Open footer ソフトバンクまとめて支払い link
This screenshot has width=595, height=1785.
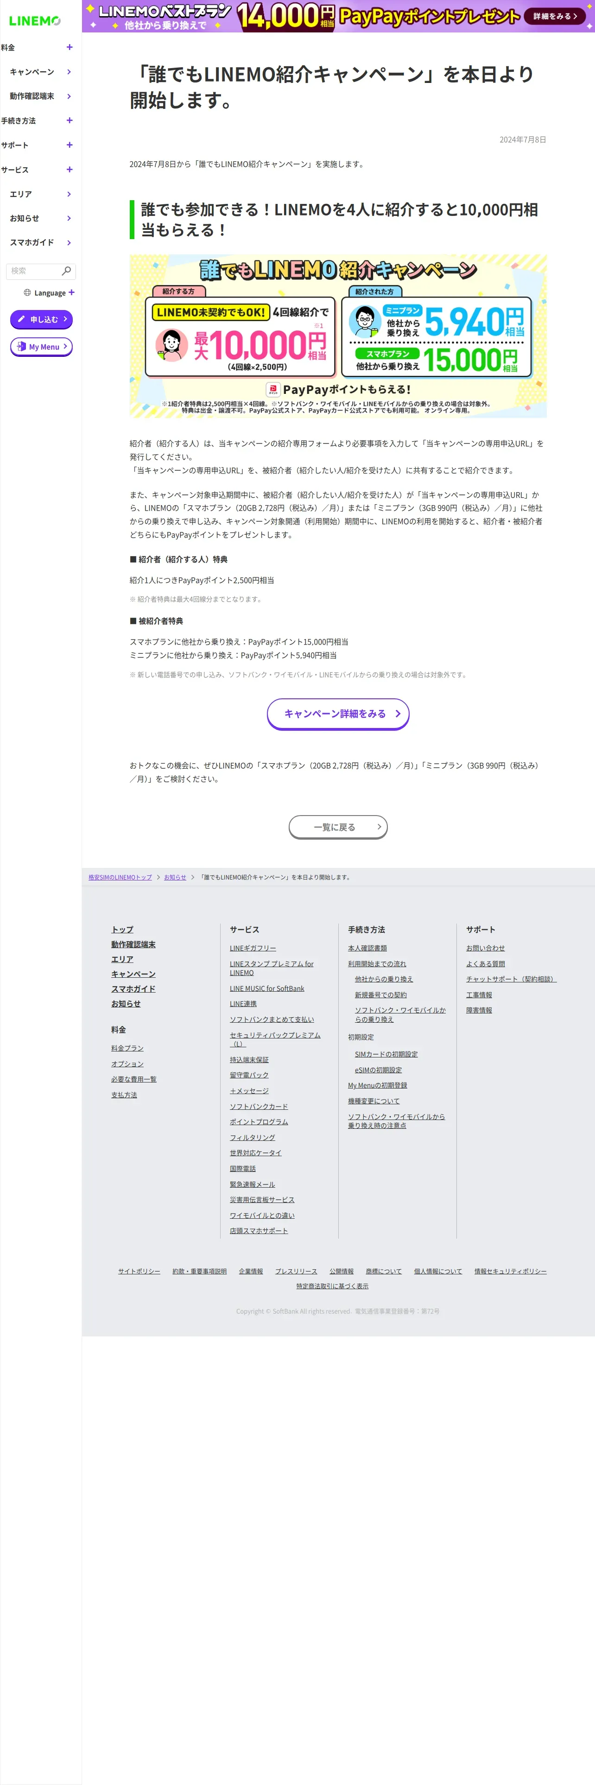pyautogui.click(x=272, y=1019)
